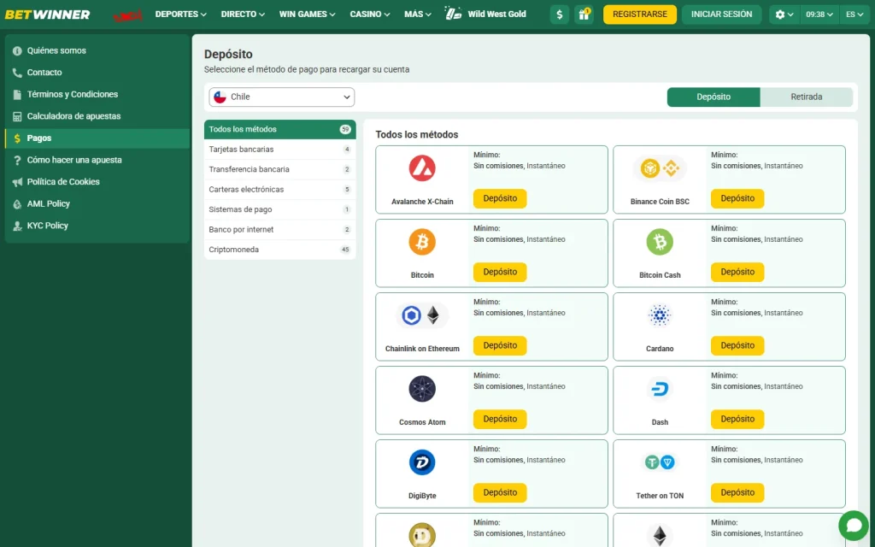Expand the DIRECTO menu
This screenshot has height=547, width=875.
pos(243,14)
